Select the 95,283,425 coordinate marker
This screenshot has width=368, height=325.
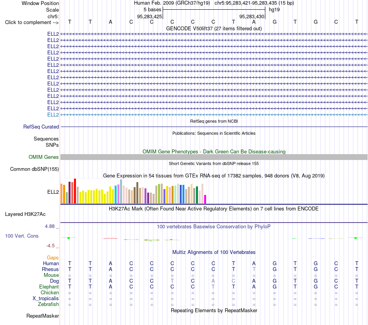(x=150, y=16)
